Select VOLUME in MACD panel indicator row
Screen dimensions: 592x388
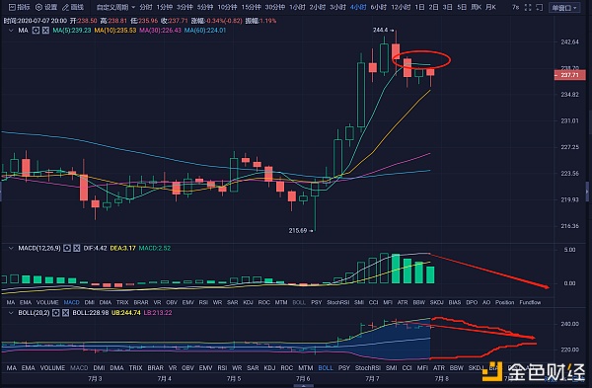47,303
